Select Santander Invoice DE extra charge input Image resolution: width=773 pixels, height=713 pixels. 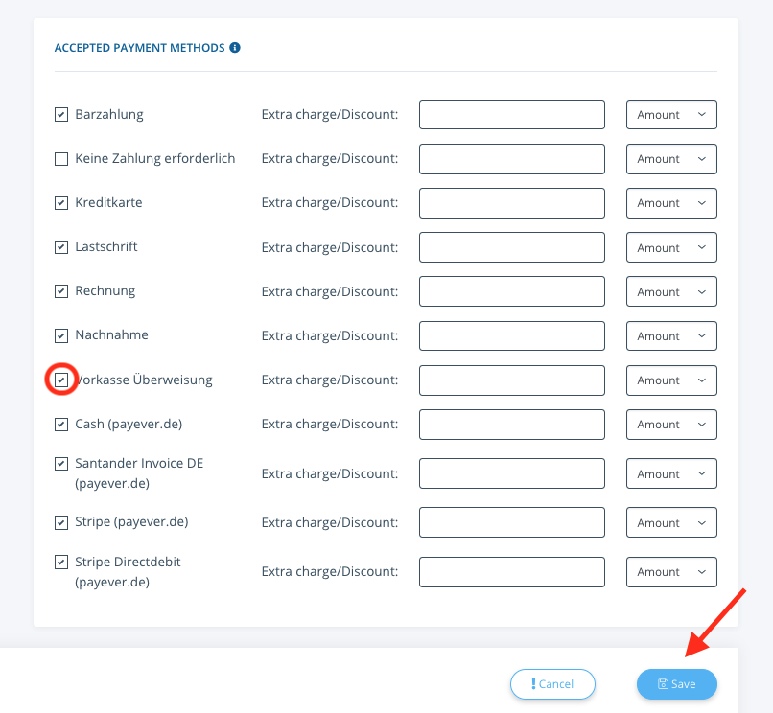point(512,473)
